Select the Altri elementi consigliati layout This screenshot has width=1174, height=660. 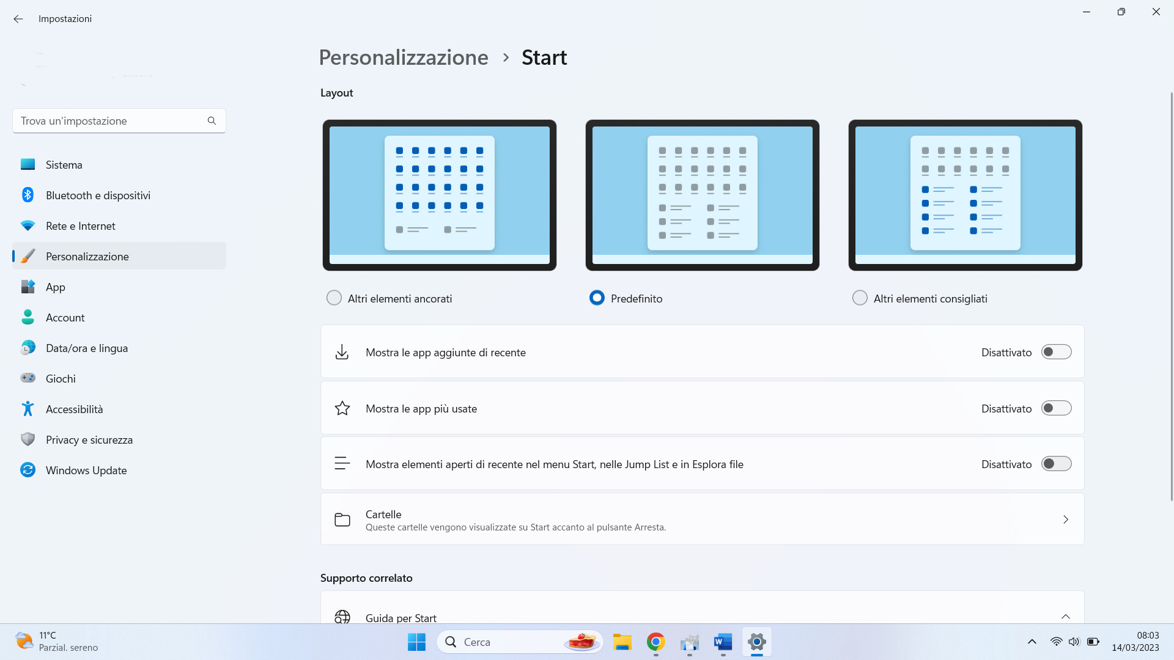pyautogui.click(x=860, y=298)
